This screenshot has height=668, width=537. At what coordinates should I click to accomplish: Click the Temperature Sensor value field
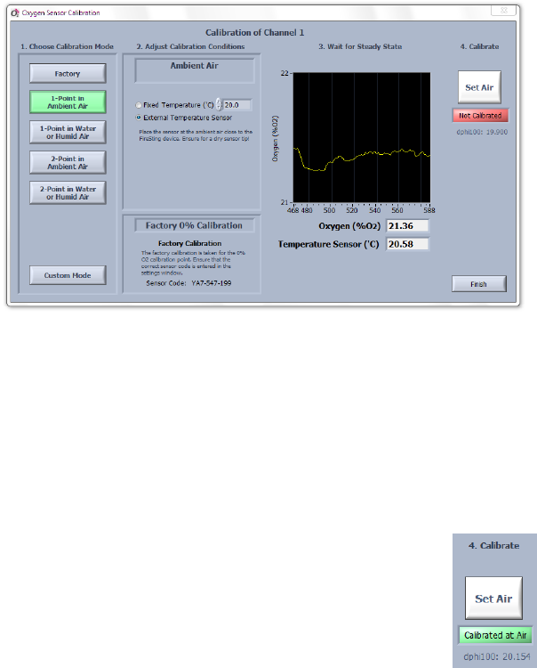click(407, 245)
